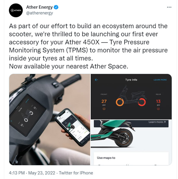Viewport: 178px width, 179px height.
Task: Click the white Learn more arrow link
Action: 157,122
